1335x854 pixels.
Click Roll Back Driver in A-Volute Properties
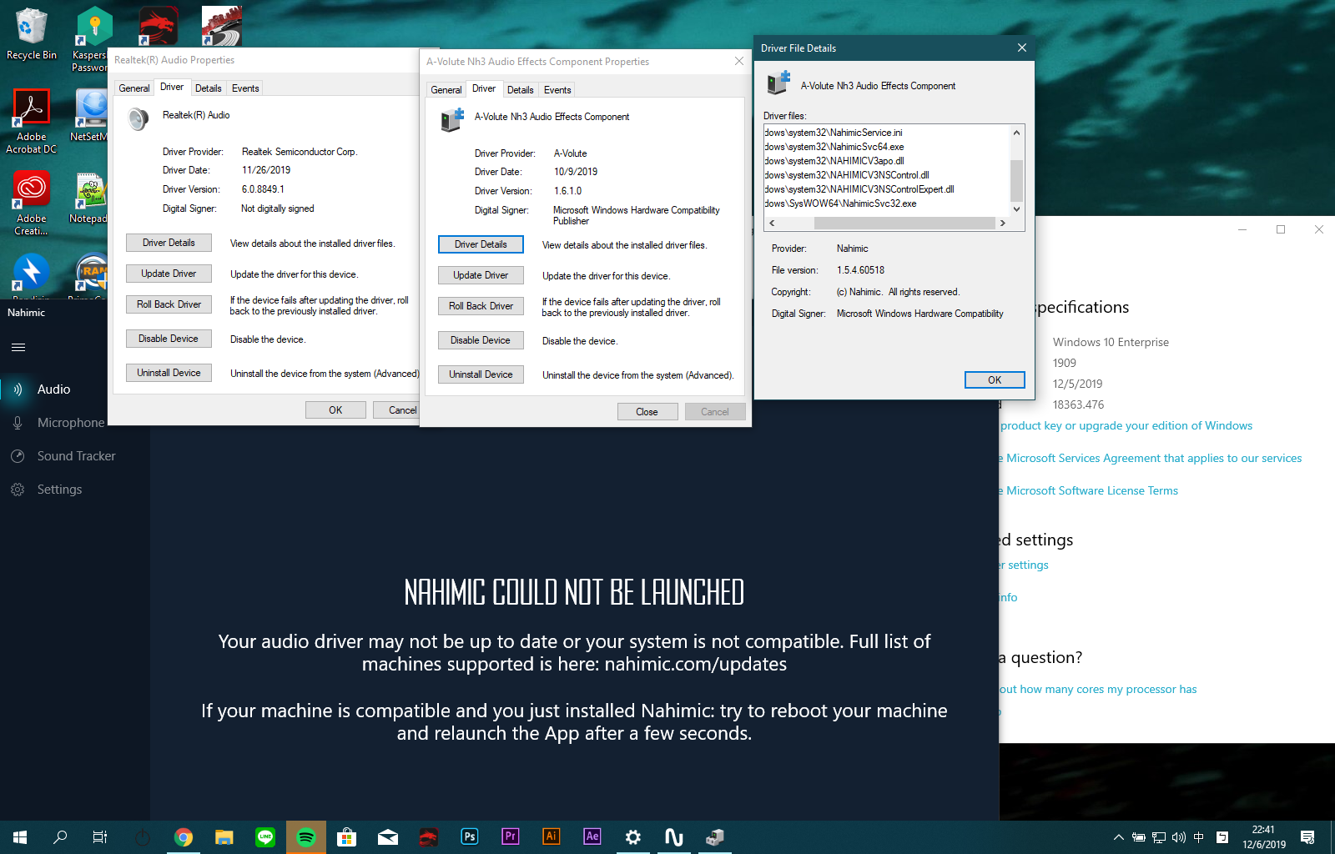pyautogui.click(x=481, y=306)
